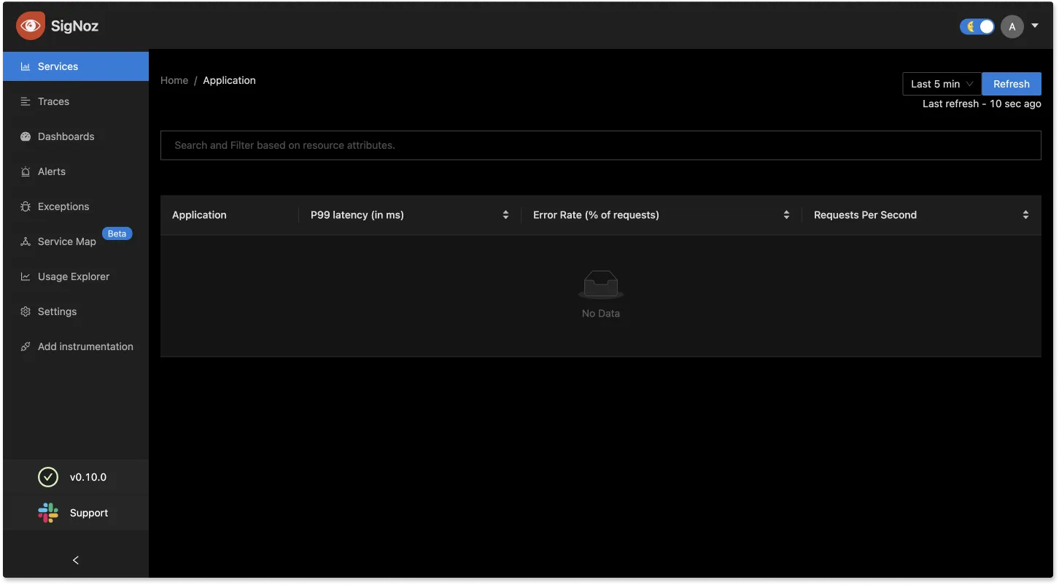The image size is (1059, 585).
Task: Sort by Requests Per Second arrows
Action: (1025, 215)
